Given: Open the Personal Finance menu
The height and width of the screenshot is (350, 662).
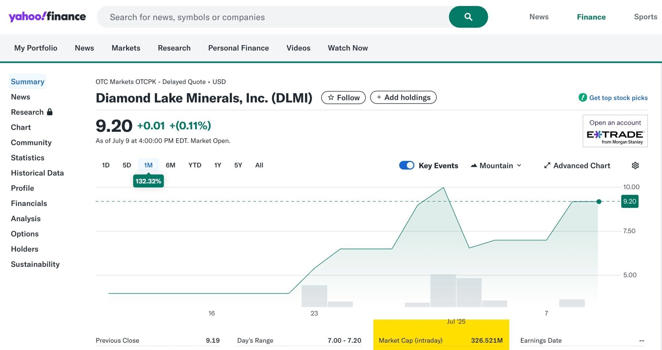Looking at the screenshot, I should [238, 48].
